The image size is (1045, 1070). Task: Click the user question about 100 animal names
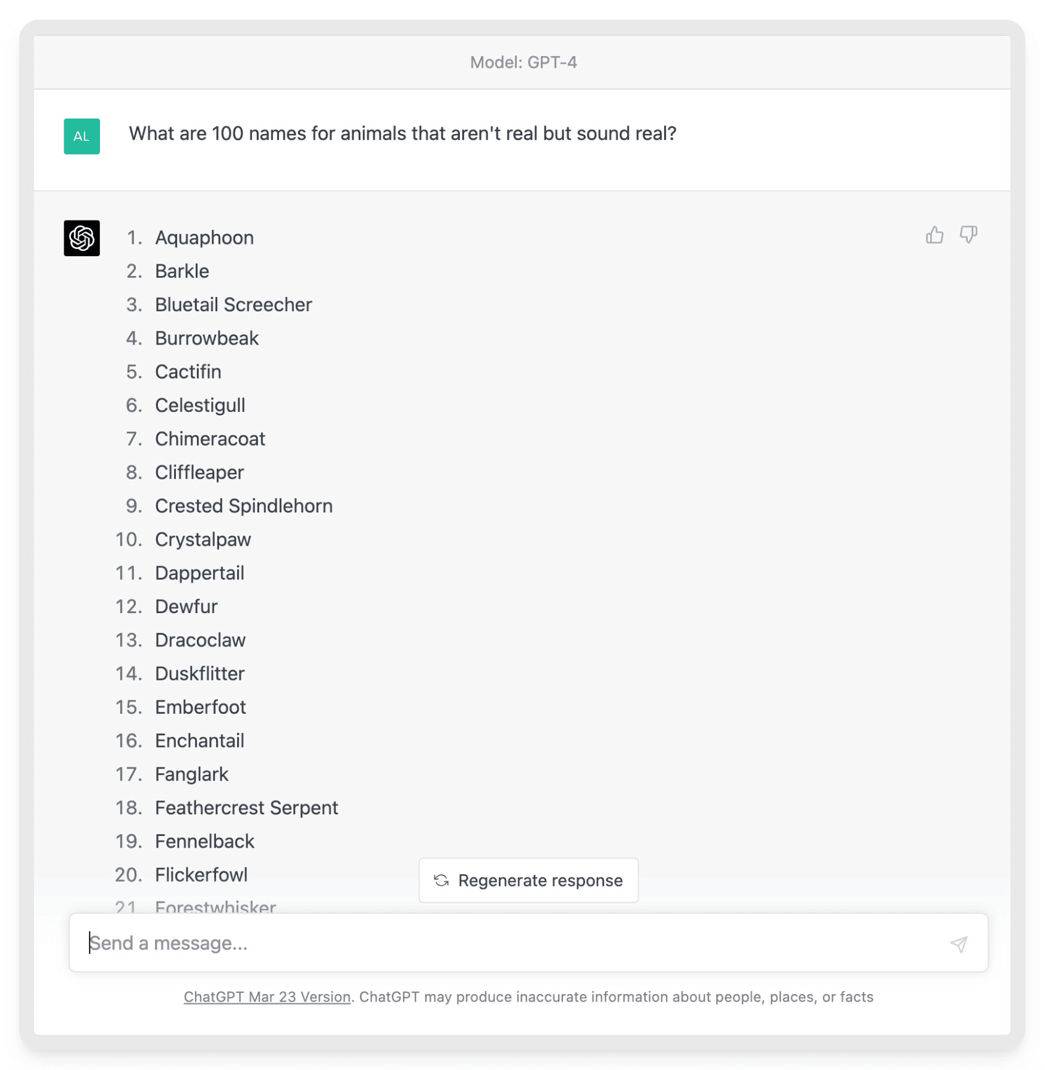pos(402,133)
